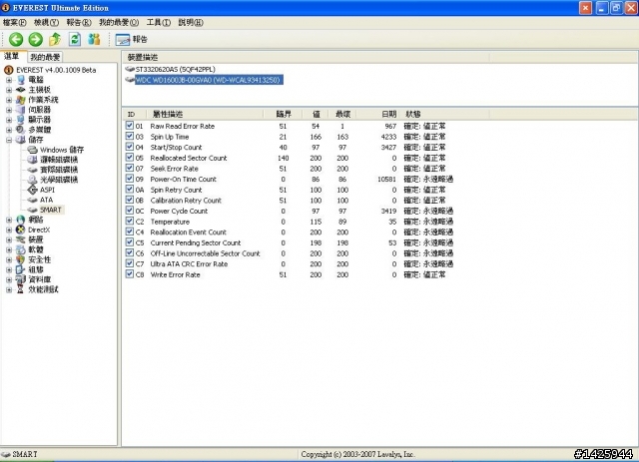Toggle checkbox for 05 Reallocated Sector Count
639x462 pixels.
130,158
